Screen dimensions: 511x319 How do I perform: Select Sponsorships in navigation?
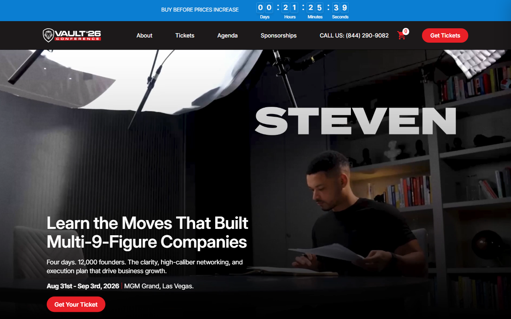click(x=279, y=35)
